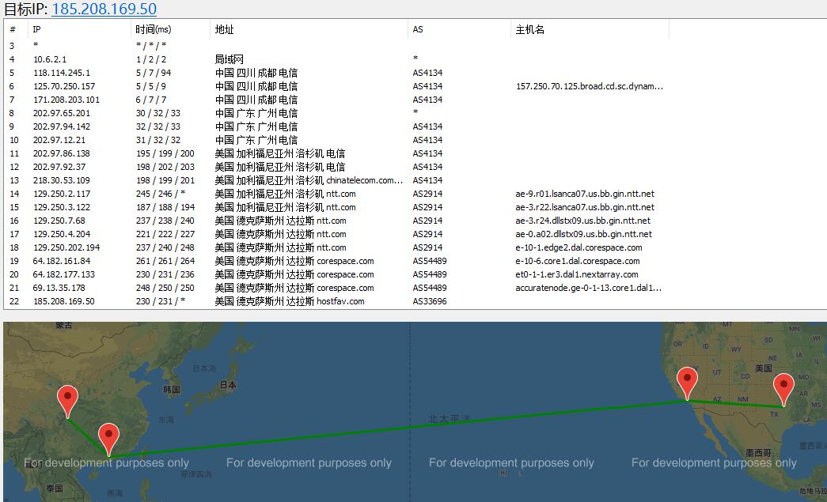Sort by the IP column header
Viewport: 827px width, 502px height.
coord(79,29)
